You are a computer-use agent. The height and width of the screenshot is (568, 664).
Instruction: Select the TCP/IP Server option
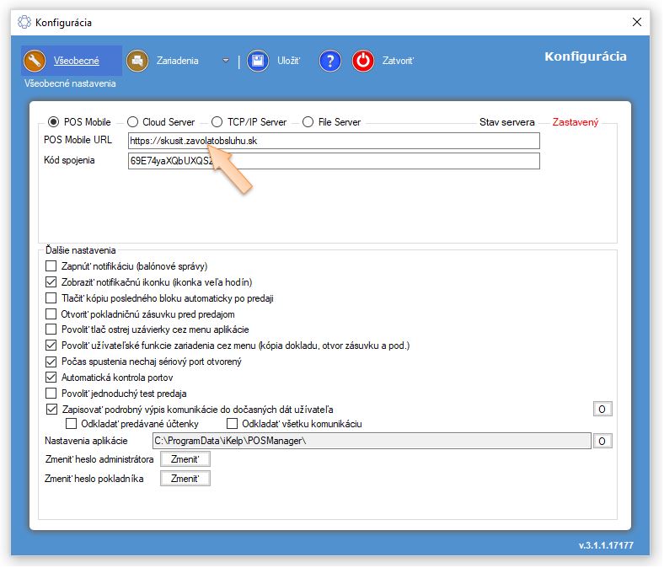click(x=217, y=122)
